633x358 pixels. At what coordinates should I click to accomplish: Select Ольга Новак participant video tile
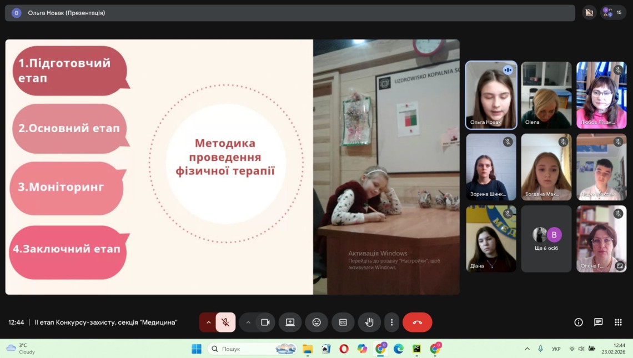pos(491,95)
